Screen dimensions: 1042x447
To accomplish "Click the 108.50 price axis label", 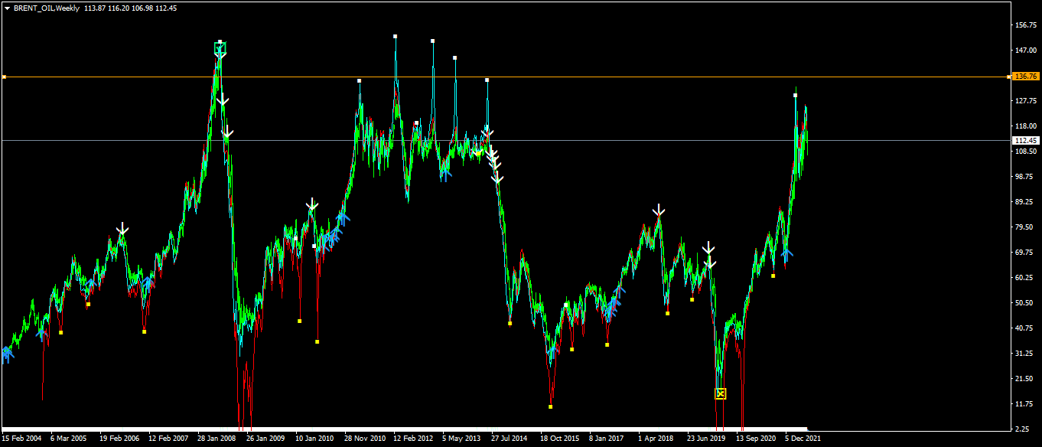I will coord(1025,152).
